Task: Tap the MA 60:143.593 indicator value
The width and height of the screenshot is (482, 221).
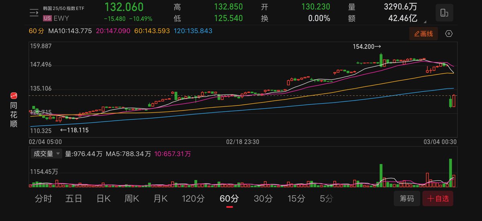Action: pos(152,31)
